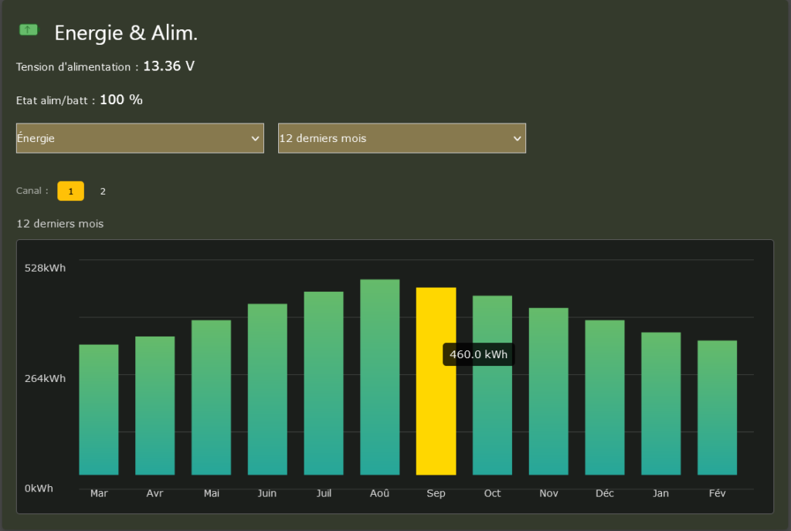Click the green battery icon beside Energie & Alim.
The image size is (791, 531).
pos(29,30)
